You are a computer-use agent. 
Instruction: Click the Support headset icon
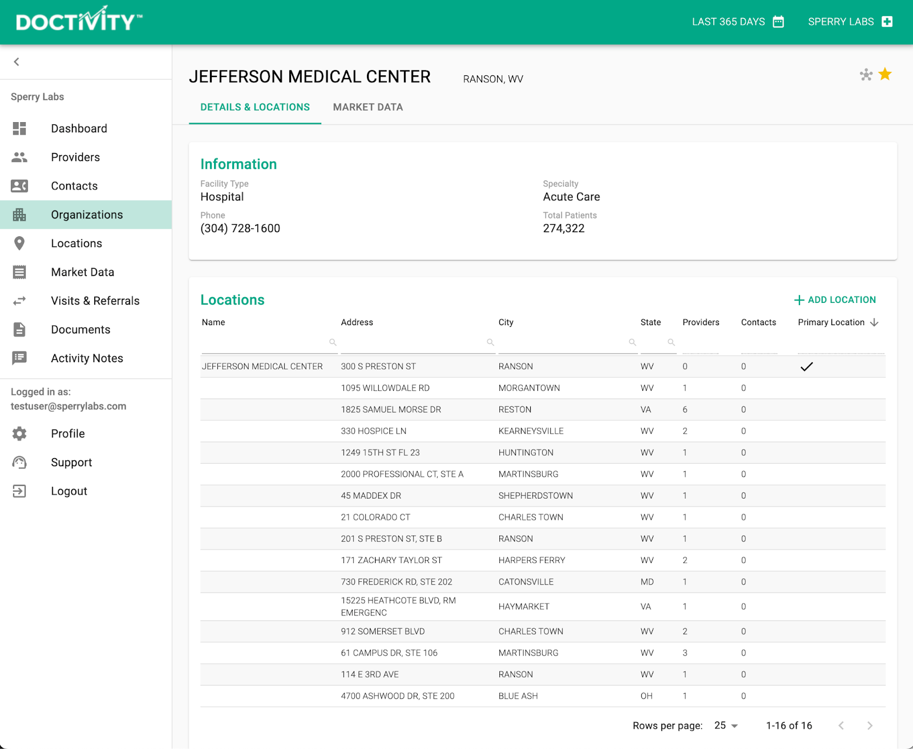19,463
